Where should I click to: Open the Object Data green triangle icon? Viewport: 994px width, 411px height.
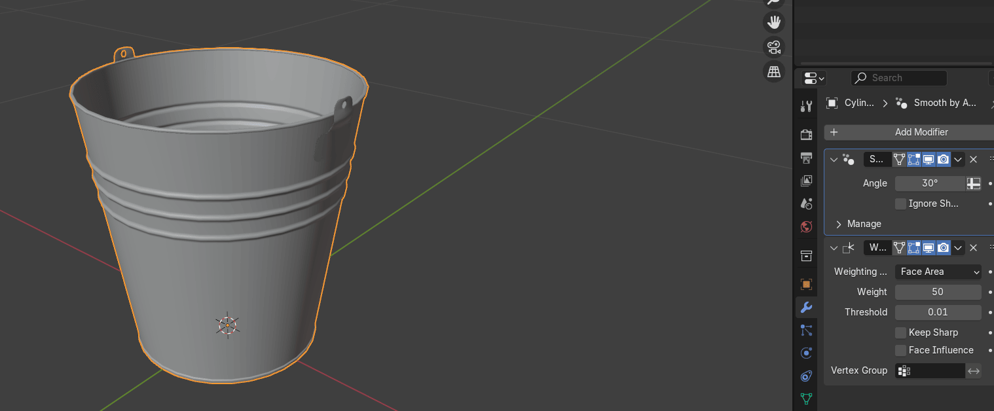click(x=807, y=398)
